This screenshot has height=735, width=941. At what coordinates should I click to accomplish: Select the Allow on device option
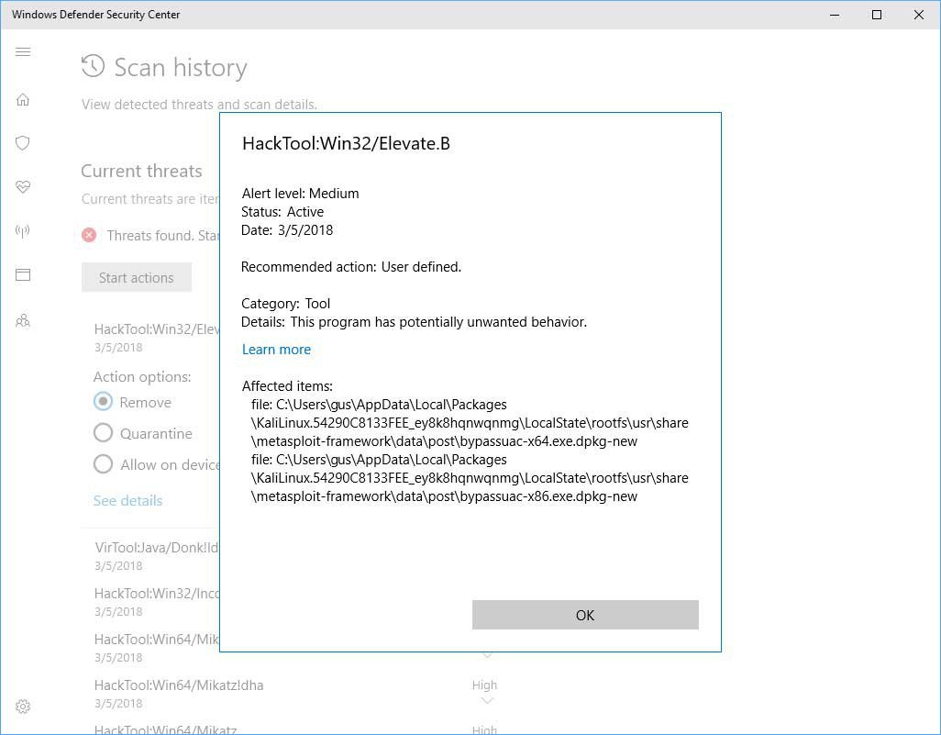(104, 463)
